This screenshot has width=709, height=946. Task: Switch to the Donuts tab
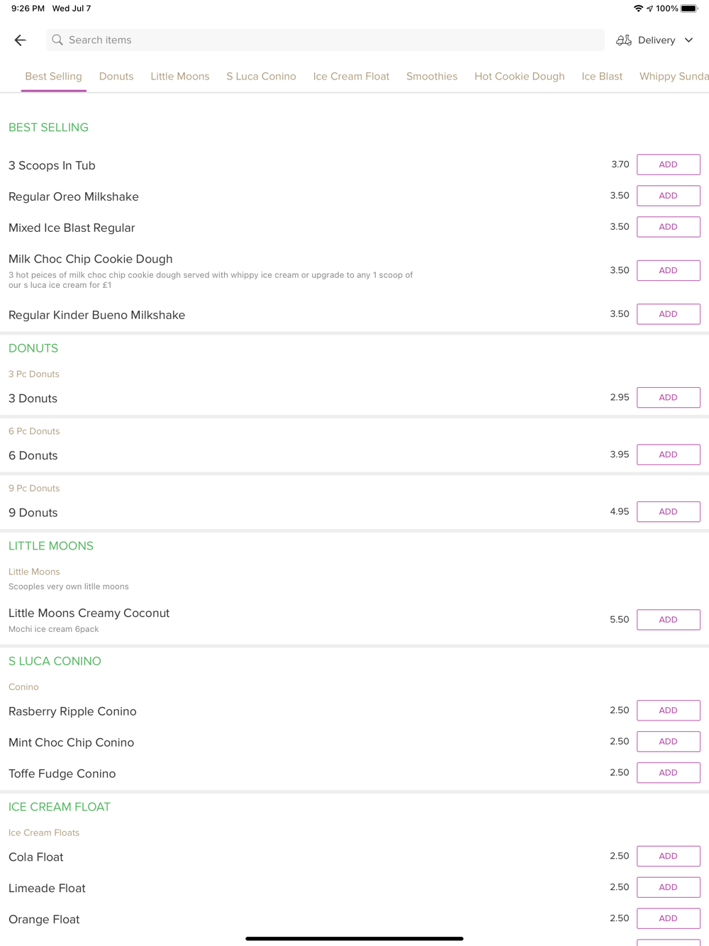click(116, 77)
